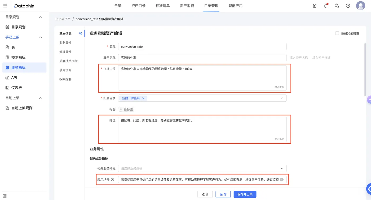
Task: Click the location pin beside 基本信息
Action: (x=81, y=34)
